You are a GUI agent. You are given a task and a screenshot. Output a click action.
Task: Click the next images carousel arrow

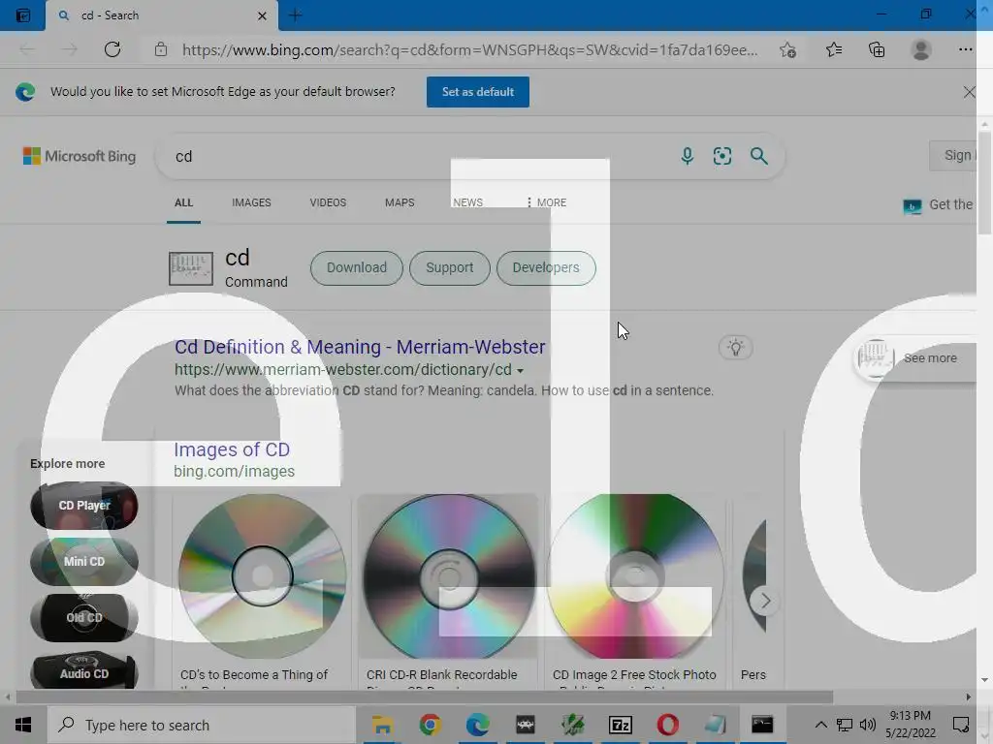click(765, 601)
